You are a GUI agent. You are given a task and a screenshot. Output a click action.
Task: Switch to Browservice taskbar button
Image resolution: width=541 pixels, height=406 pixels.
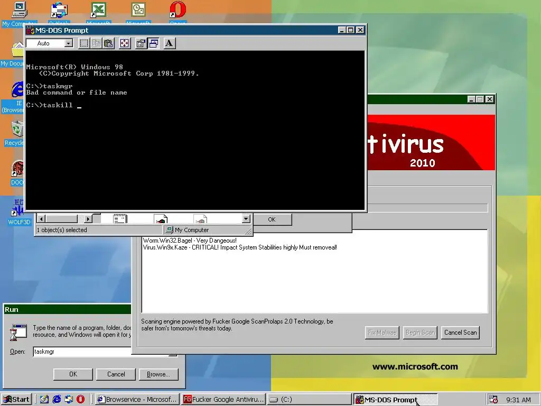(137, 400)
